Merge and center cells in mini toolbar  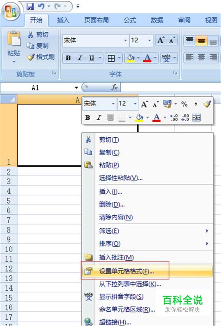(196, 118)
